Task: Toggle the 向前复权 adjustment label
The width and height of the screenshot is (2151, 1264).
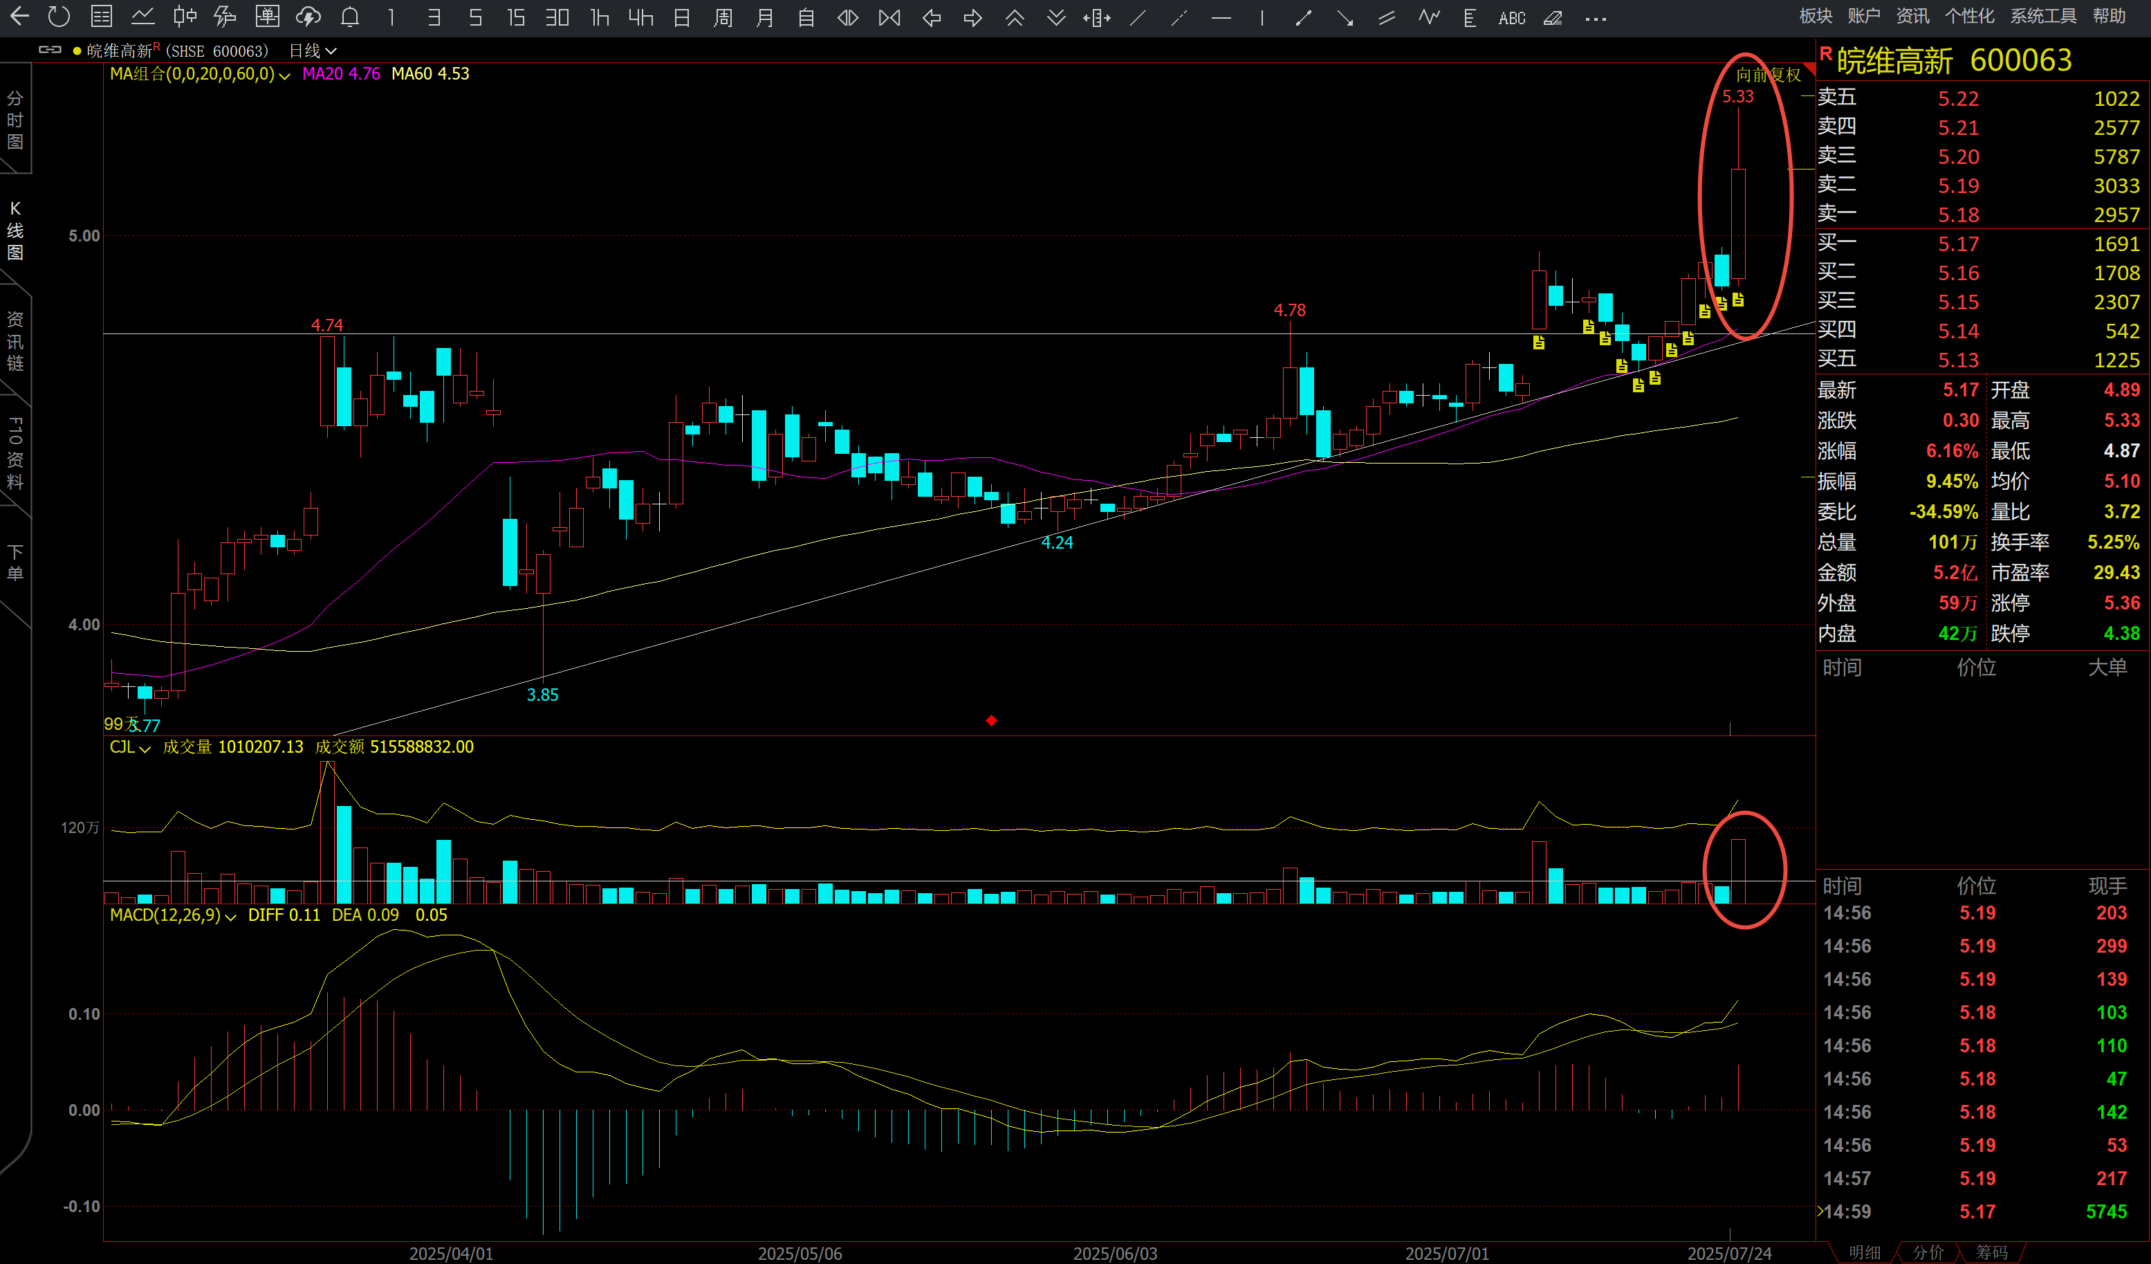Action: click(1768, 74)
